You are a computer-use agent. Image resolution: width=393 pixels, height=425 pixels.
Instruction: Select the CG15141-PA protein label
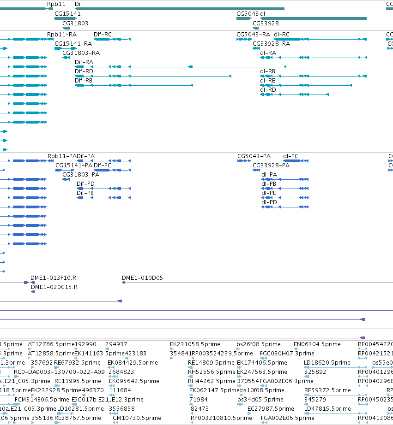tap(74, 165)
